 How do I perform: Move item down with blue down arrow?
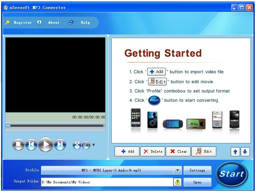[245, 152]
